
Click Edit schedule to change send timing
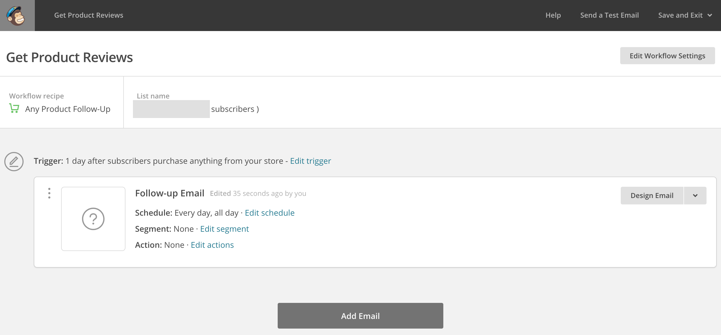[x=270, y=212]
